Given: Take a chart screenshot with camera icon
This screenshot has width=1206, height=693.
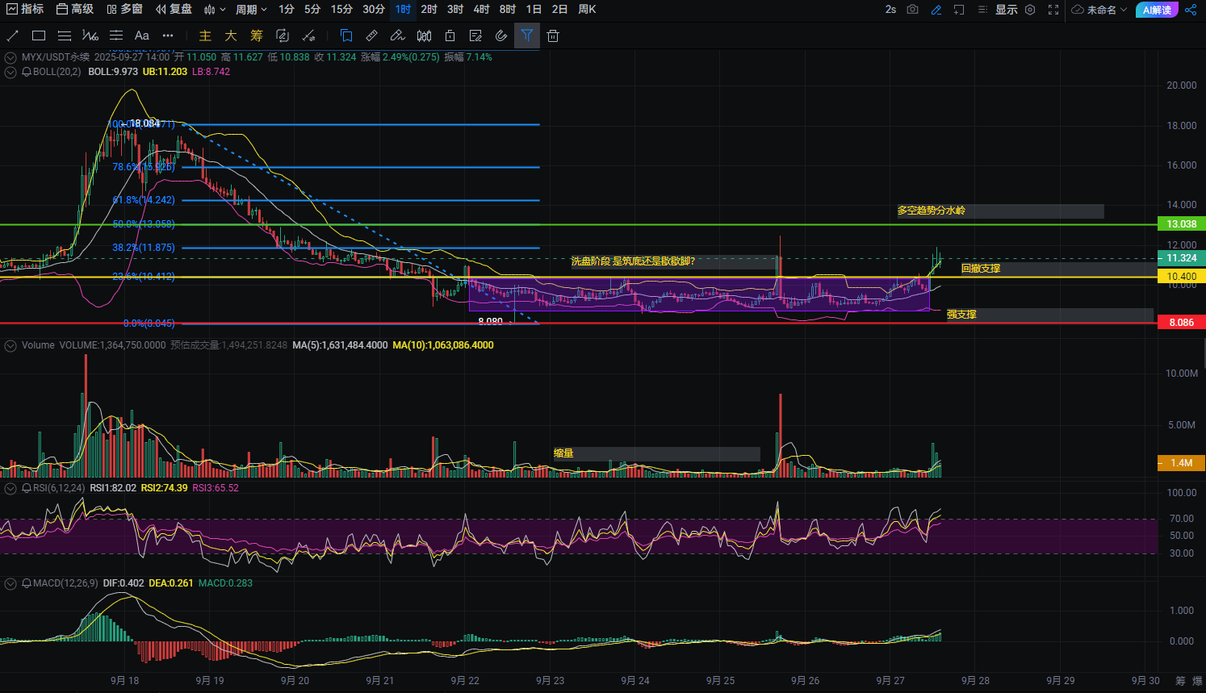Looking at the screenshot, I should pyautogui.click(x=912, y=10).
